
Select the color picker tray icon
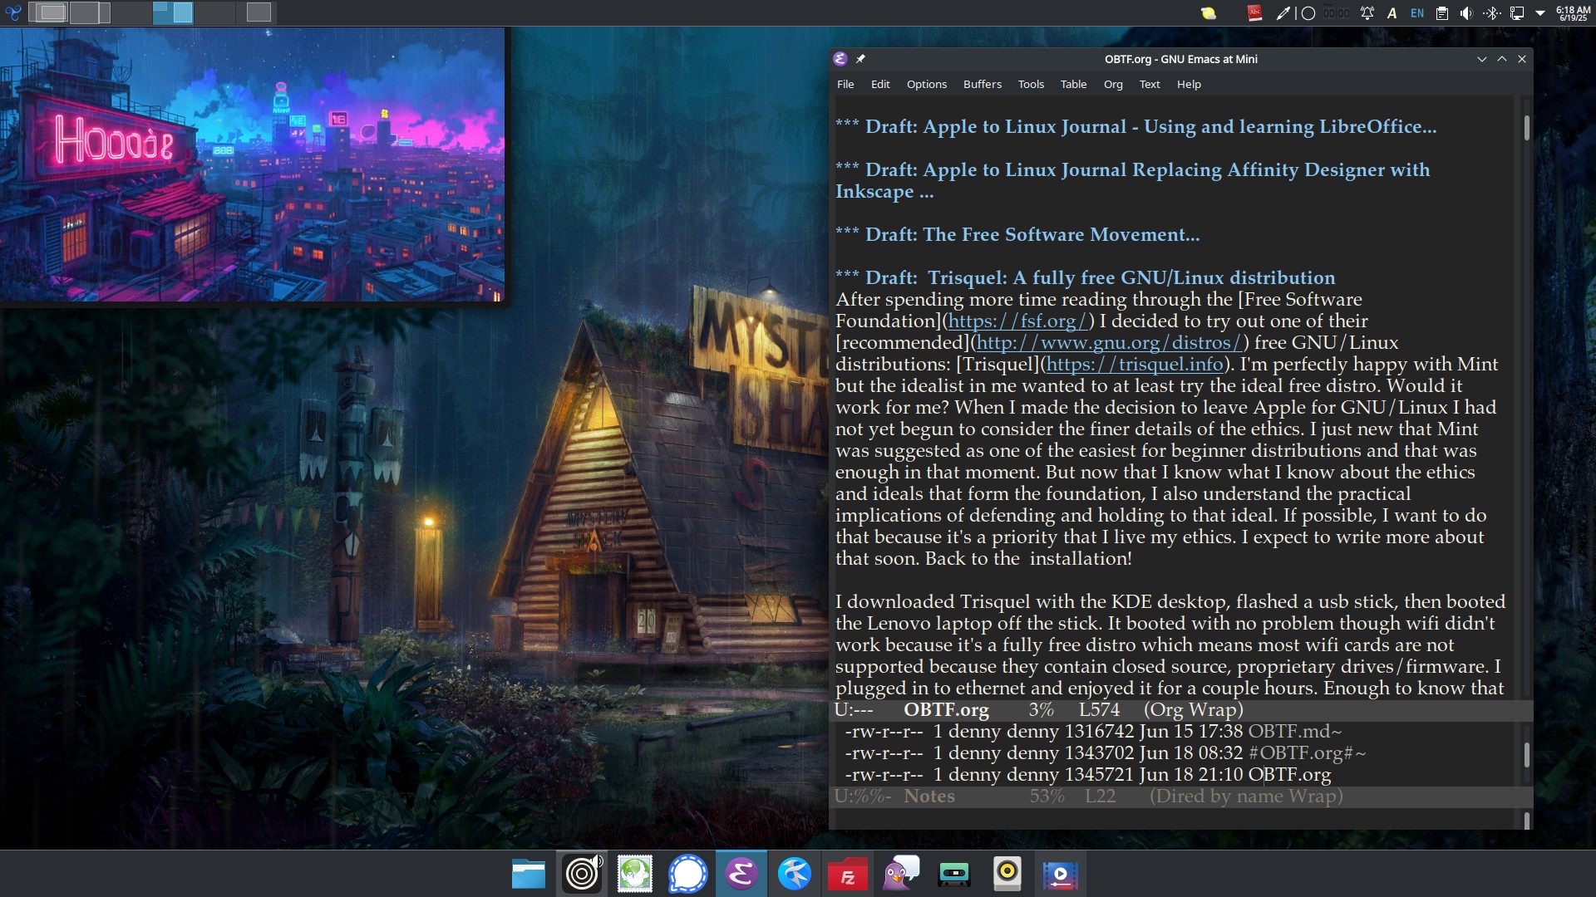1282,12
